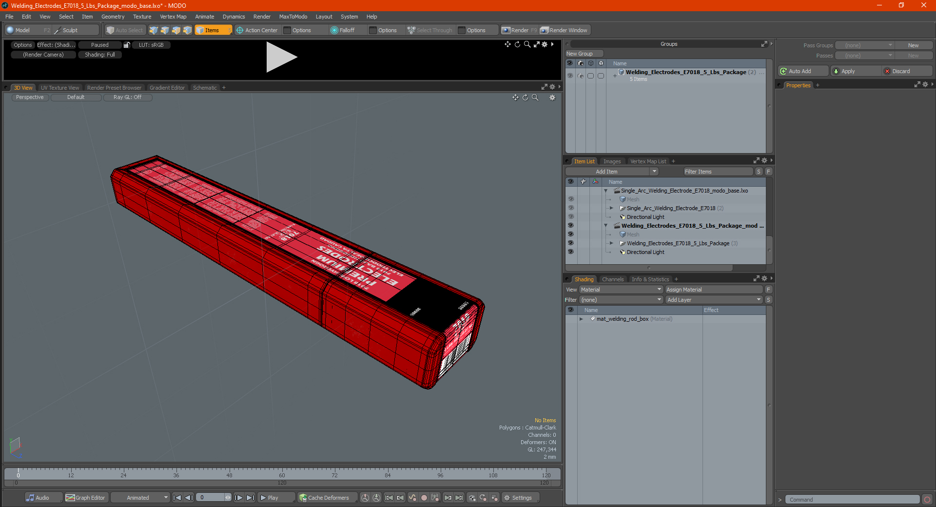Screen dimensions: 936x507
Task: Toggle visibility of Welding_Electrodes_E7018_5_Lbs_Package item row
Action: tap(571, 243)
